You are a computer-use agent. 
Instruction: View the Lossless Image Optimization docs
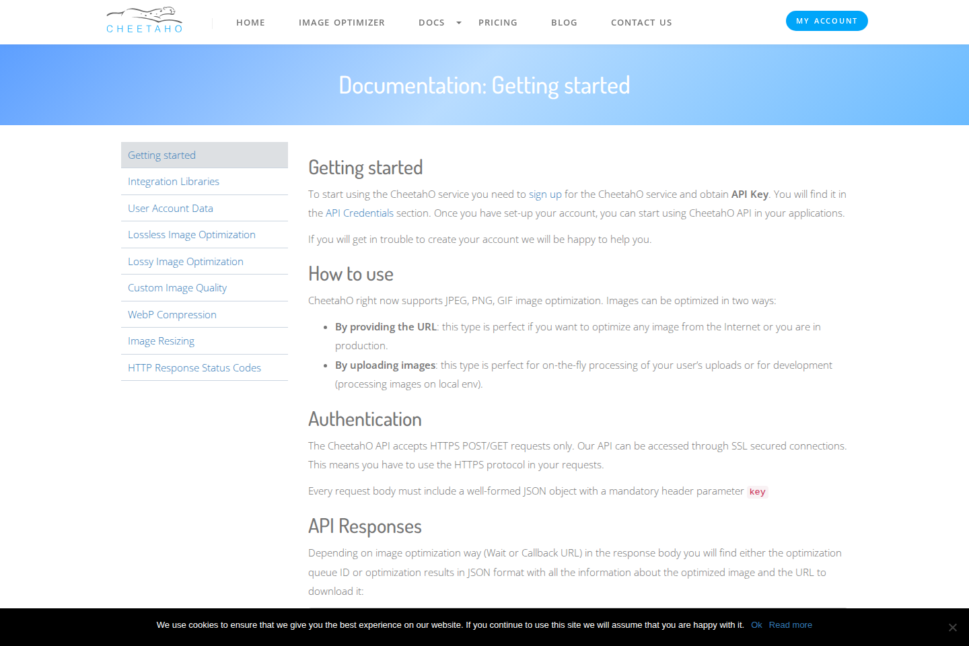tap(192, 234)
